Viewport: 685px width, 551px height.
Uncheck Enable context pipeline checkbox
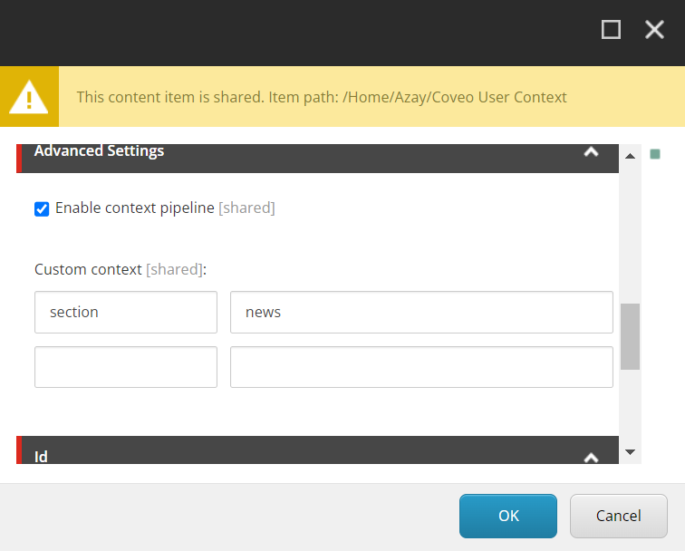click(x=42, y=208)
